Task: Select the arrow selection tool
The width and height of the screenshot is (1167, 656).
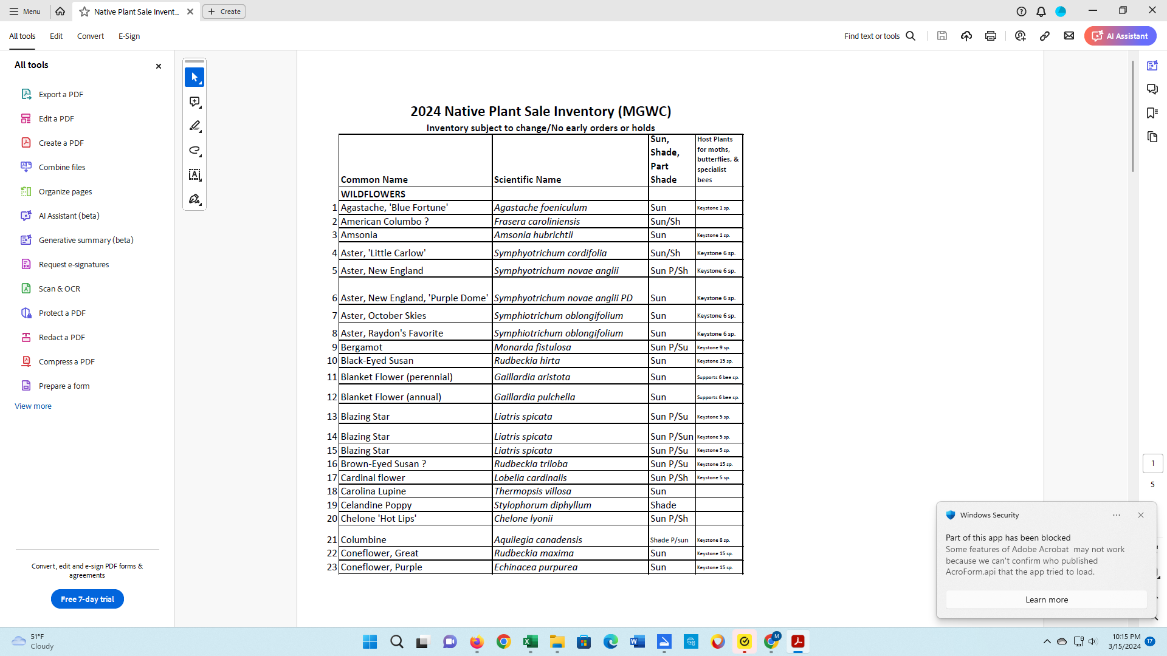Action: 194,77
